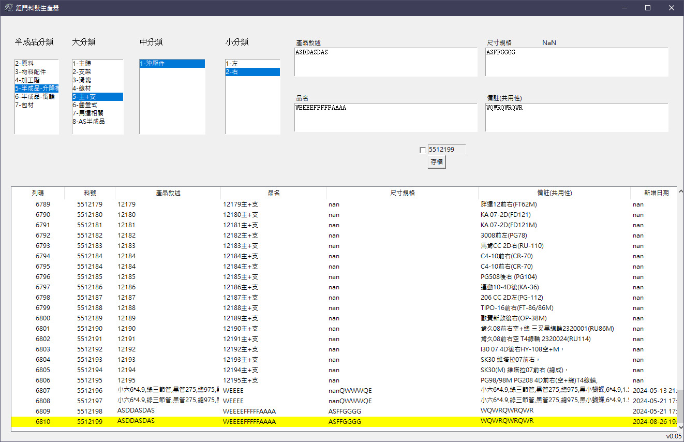Choose 7-包材 in the category list

pos(24,105)
